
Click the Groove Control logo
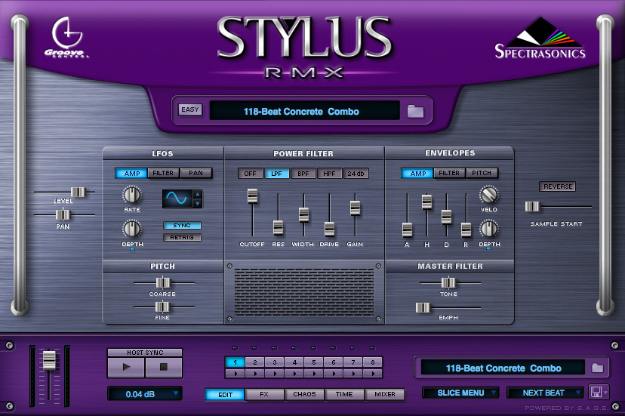[70, 39]
